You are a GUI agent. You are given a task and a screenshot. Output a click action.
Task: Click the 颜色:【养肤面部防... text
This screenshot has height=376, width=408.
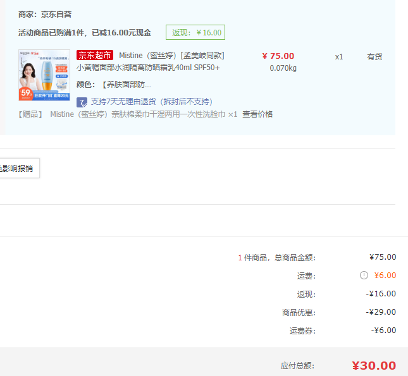114,85
